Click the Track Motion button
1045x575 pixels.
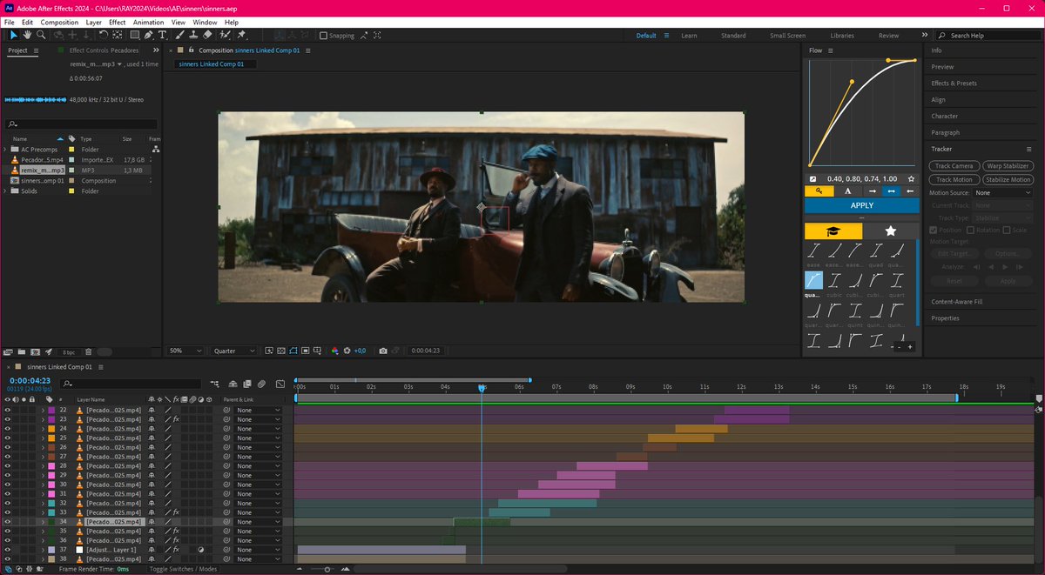tap(954, 179)
